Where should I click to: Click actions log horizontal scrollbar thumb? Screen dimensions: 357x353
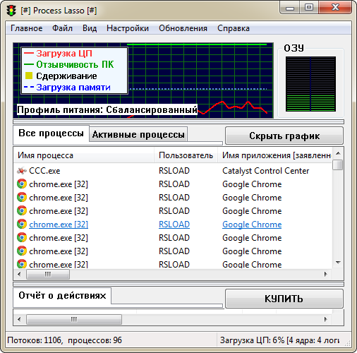(x=74, y=320)
